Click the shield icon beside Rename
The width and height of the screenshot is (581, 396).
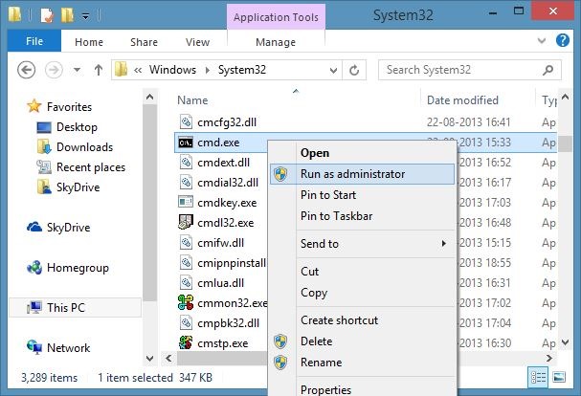click(x=280, y=363)
